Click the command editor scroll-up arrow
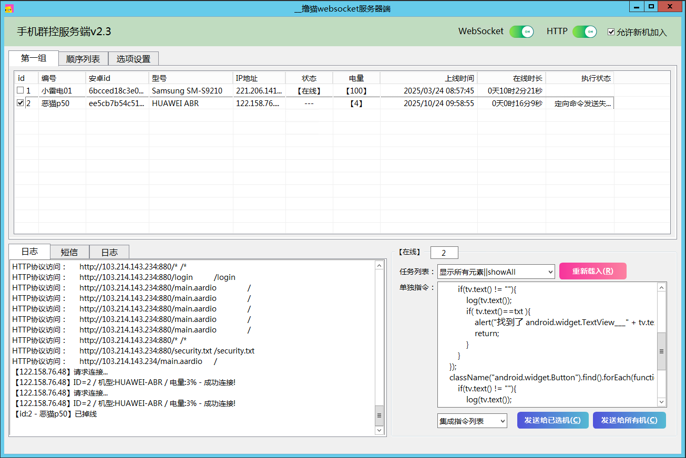 (x=662, y=287)
